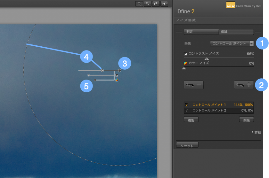
Task: Click the 複製 duplicate button
Action: tap(191, 120)
